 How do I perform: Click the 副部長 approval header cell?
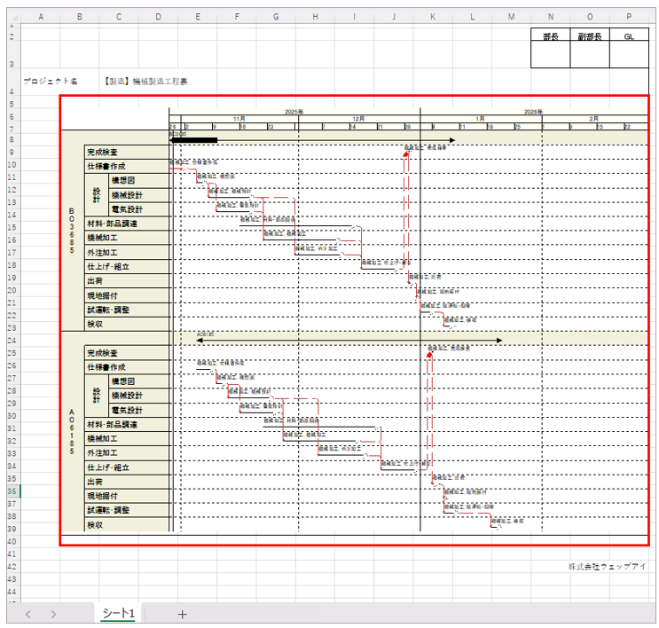click(589, 36)
